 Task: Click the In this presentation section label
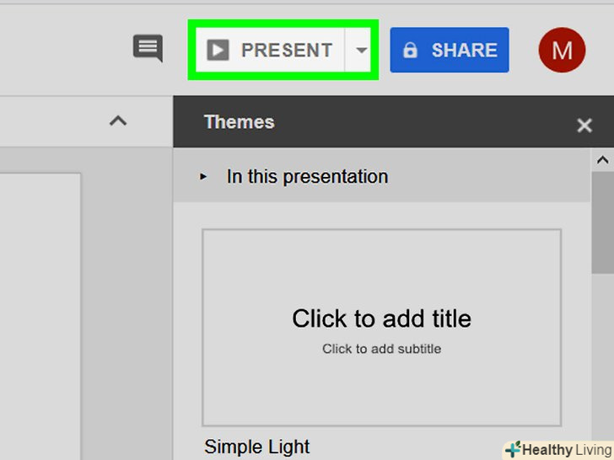pos(307,177)
